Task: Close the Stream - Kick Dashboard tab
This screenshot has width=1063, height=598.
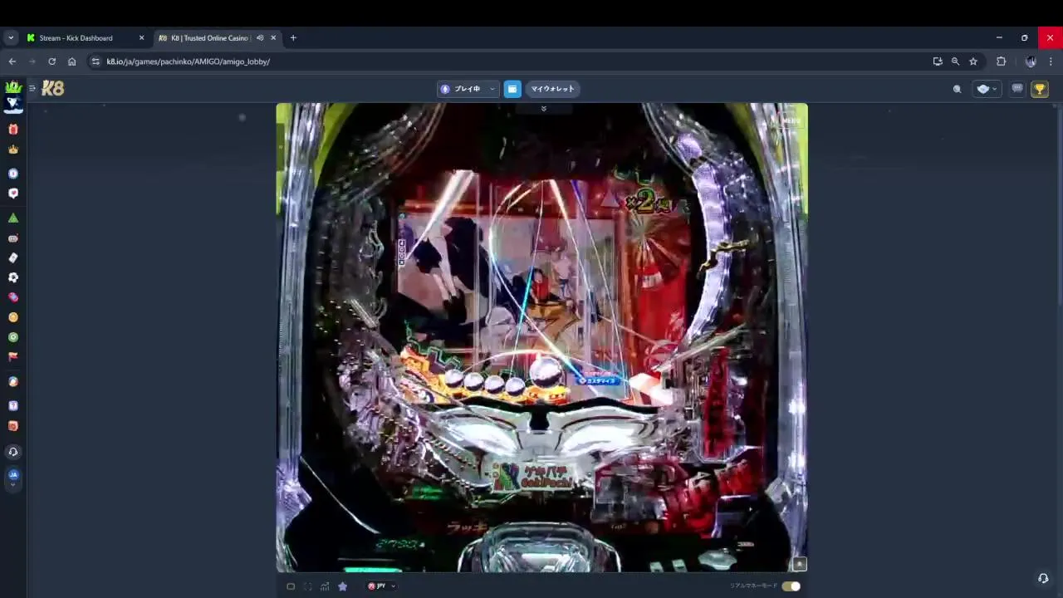Action: click(x=141, y=38)
